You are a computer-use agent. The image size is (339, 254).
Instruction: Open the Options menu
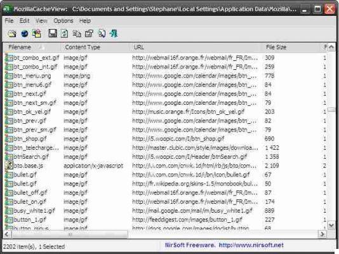[x=63, y=21]
